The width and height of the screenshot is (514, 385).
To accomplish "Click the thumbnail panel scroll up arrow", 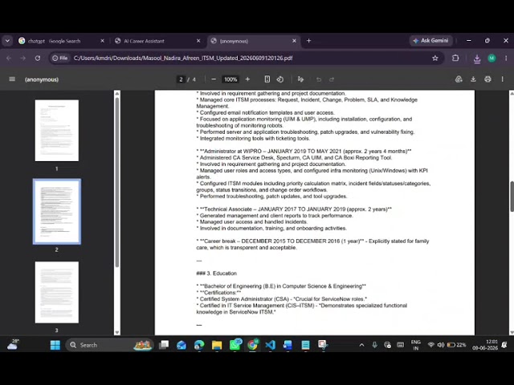I will pyautogui.click(x=117, y=94).
